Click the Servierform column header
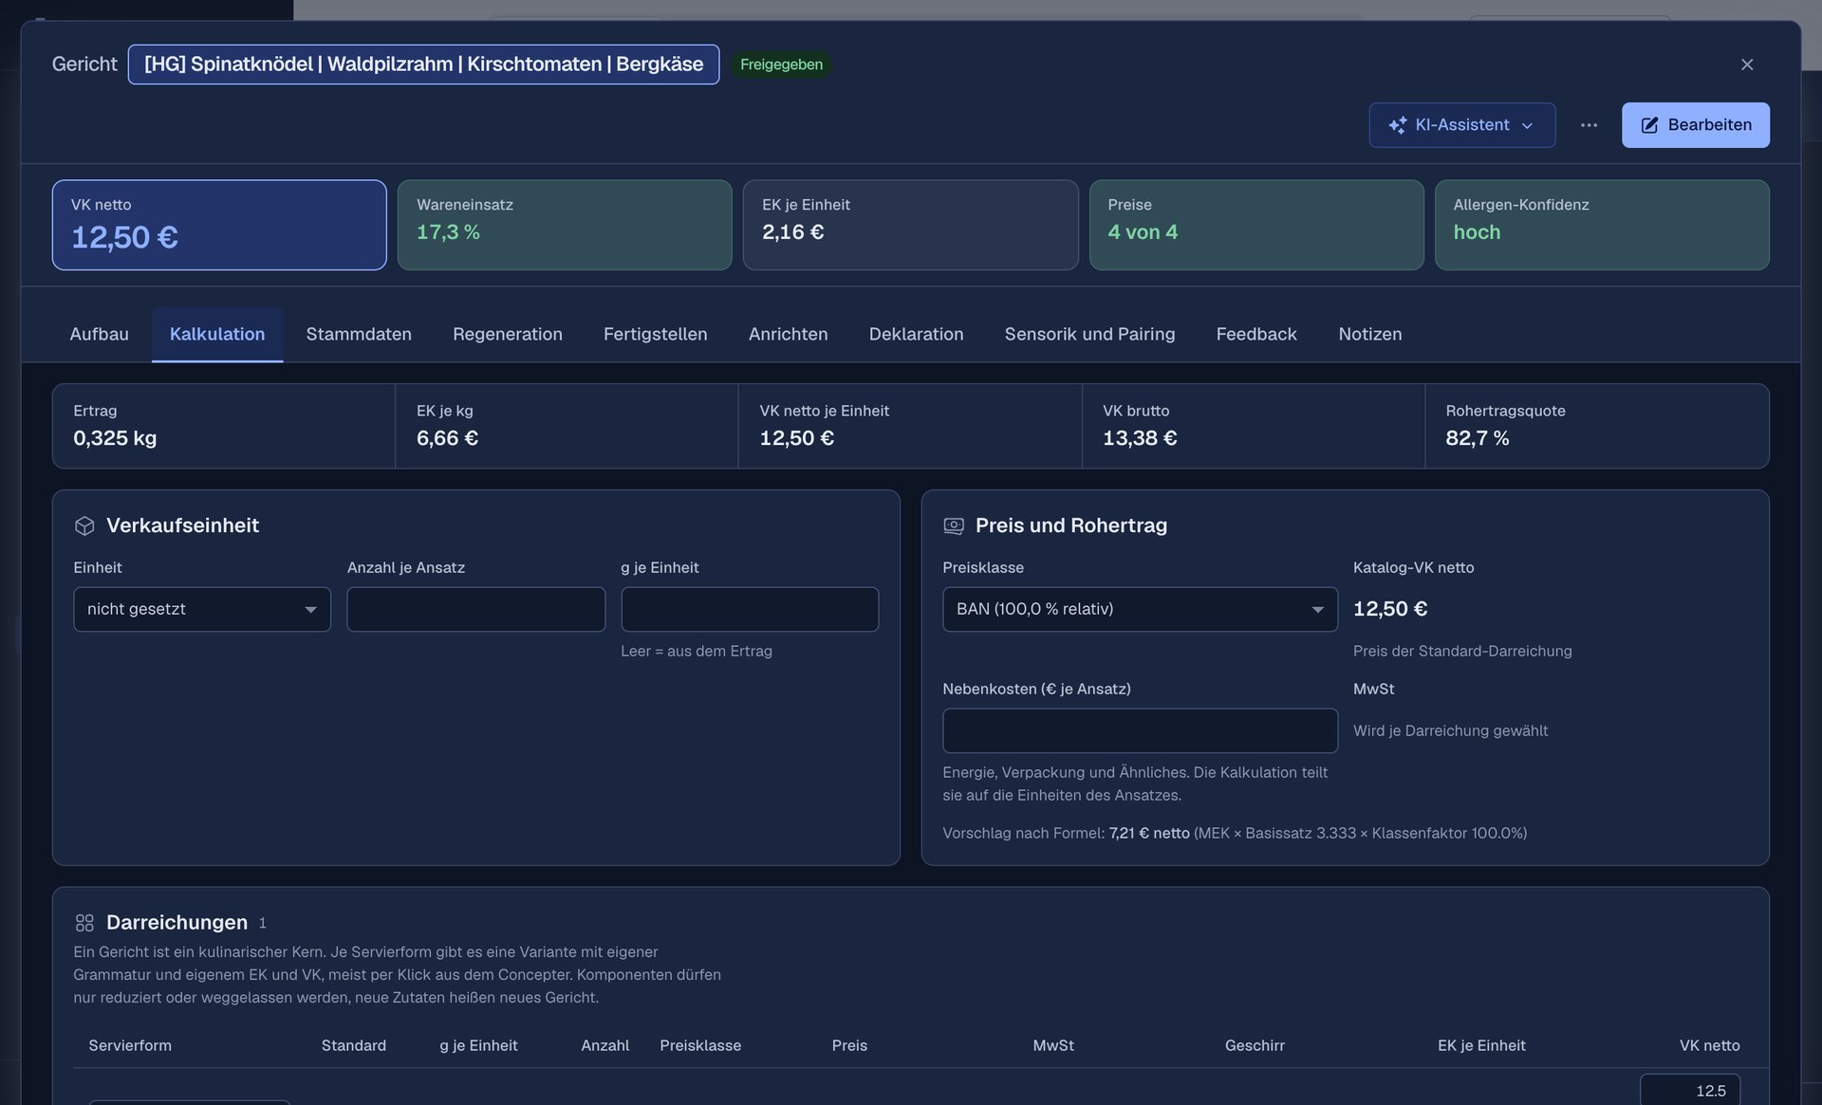1822x1105 pixels. pyautogui.click(x=130, y=1045)
